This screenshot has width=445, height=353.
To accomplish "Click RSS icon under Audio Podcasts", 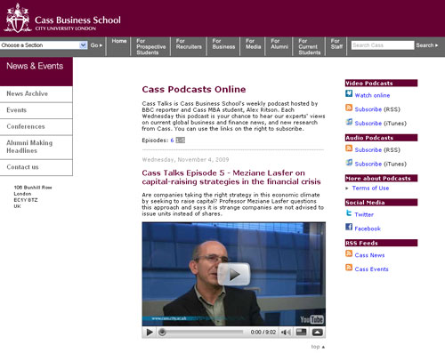I will click(x=349, y=148).
